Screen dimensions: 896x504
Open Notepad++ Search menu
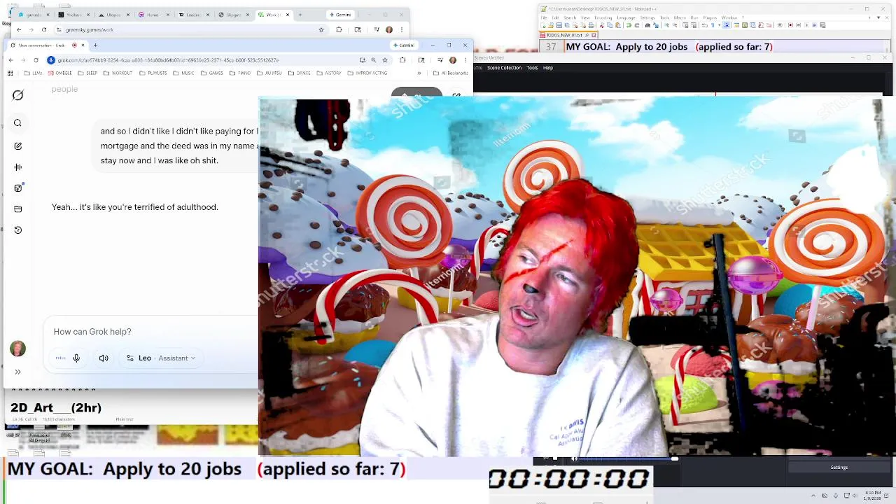[571, 17]
